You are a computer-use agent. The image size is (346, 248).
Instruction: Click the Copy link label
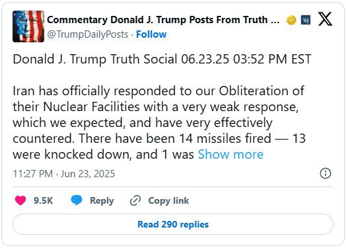[168, 200]
